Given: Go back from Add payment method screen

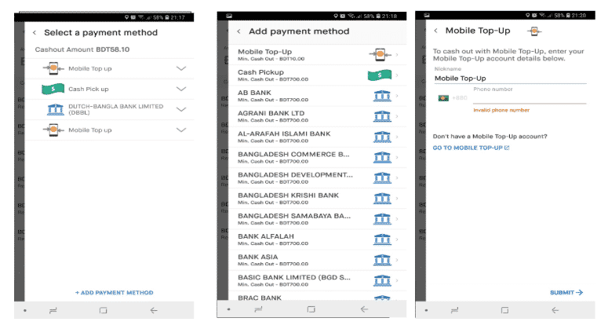Looking at the screenshot, I should pyautogui.click(x=238, y=31).
